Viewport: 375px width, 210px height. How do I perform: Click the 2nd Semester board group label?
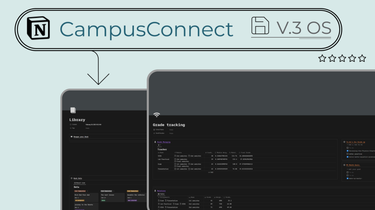click(x=106, y=191)
